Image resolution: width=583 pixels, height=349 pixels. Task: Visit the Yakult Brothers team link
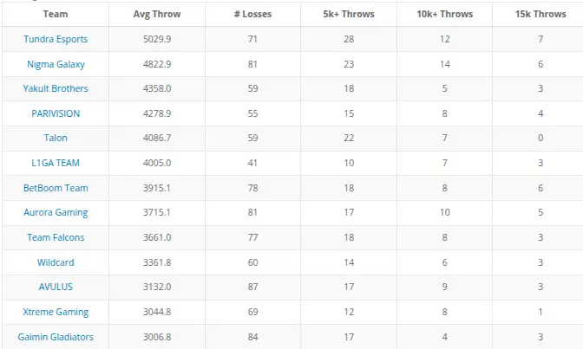[56, 88]
